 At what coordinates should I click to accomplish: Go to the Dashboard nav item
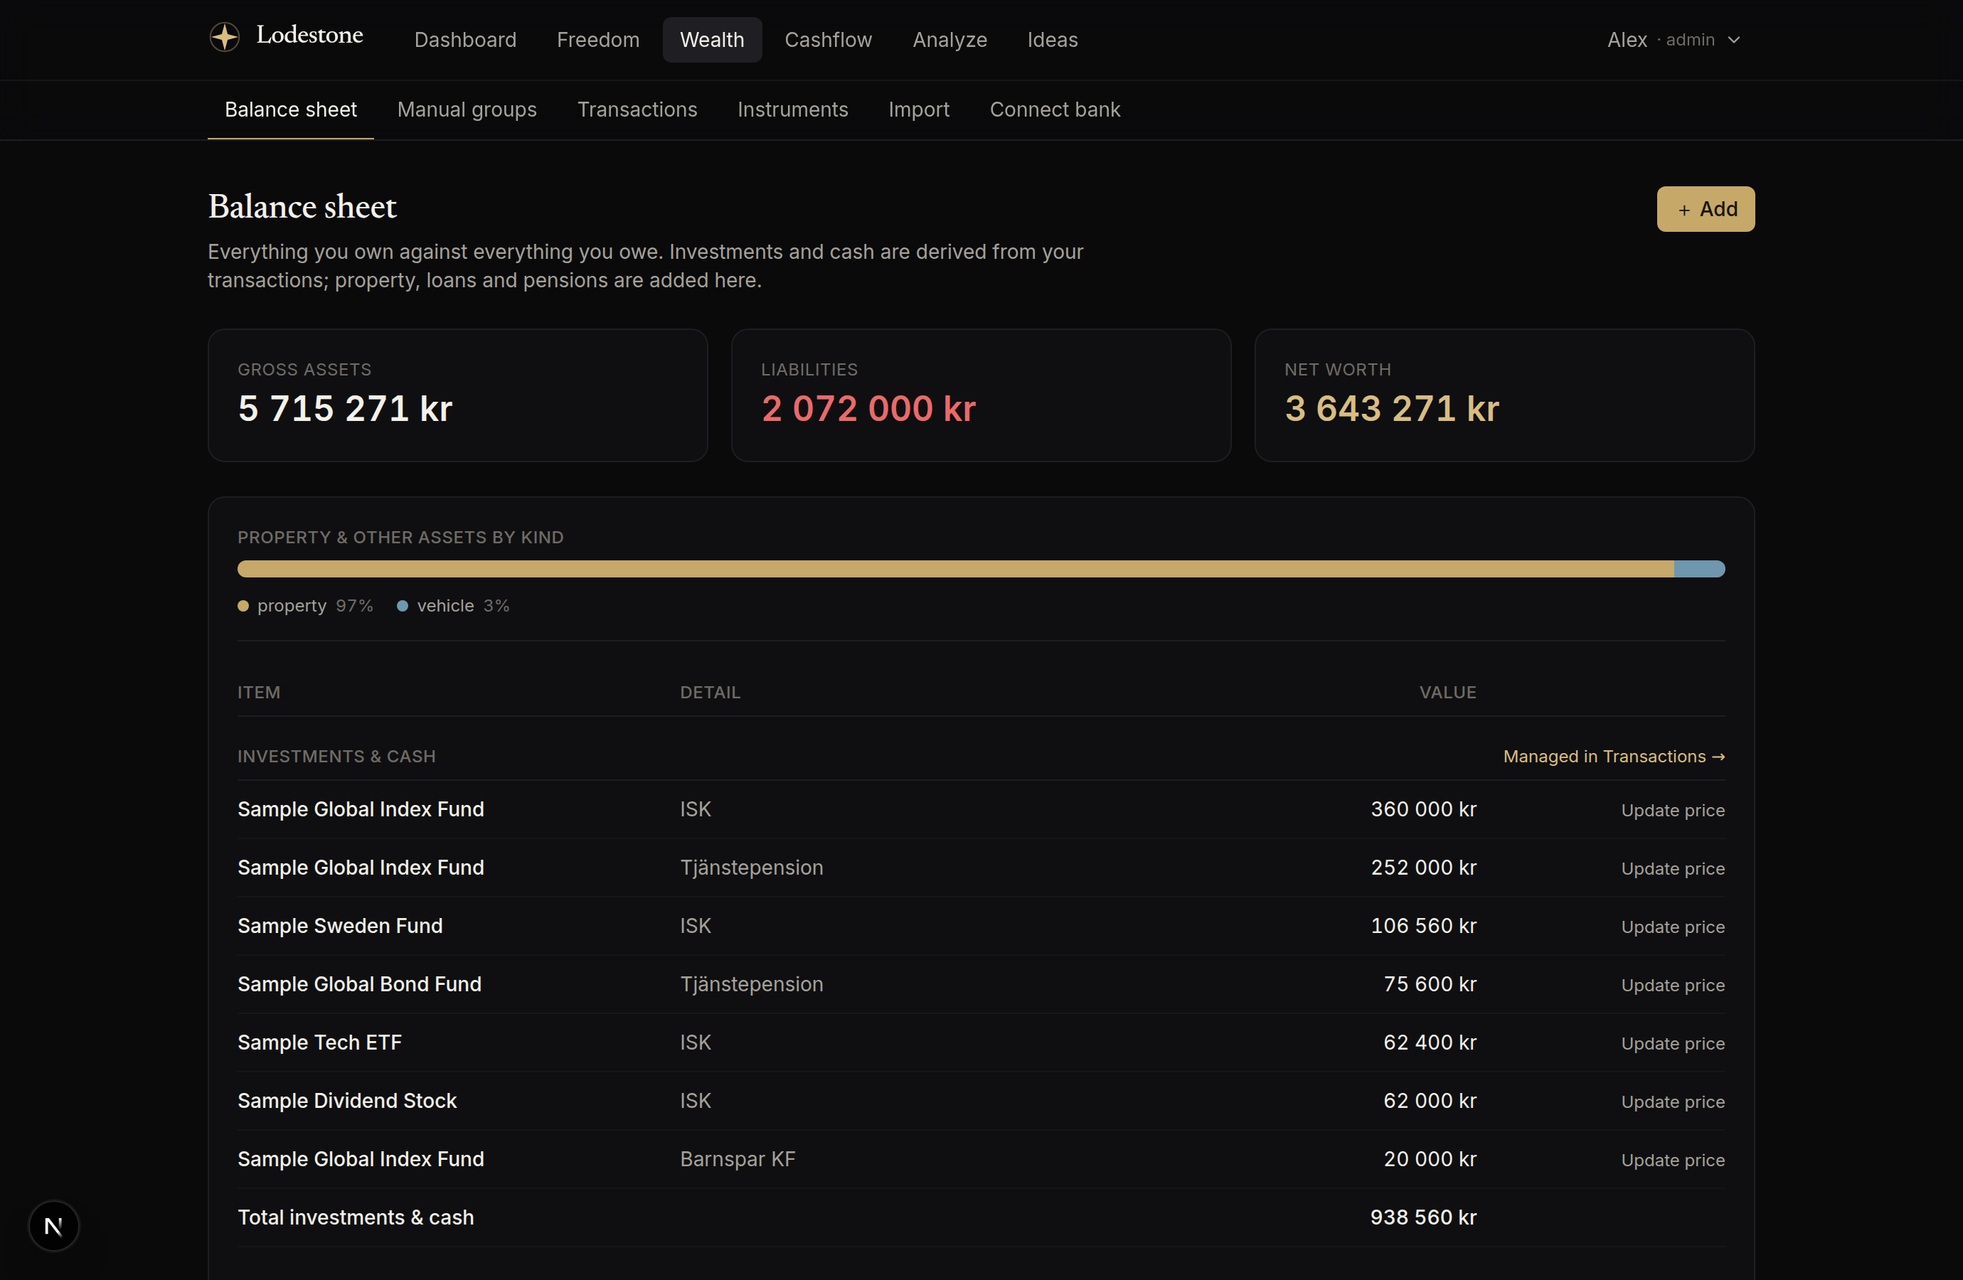pyautogui.click(x=465, y=40)
